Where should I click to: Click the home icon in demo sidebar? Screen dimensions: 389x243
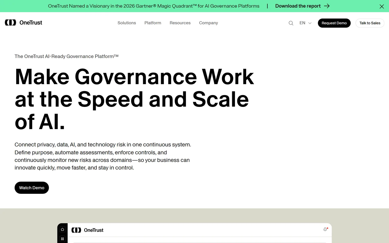pyautogui.click(x=62, y=229)
